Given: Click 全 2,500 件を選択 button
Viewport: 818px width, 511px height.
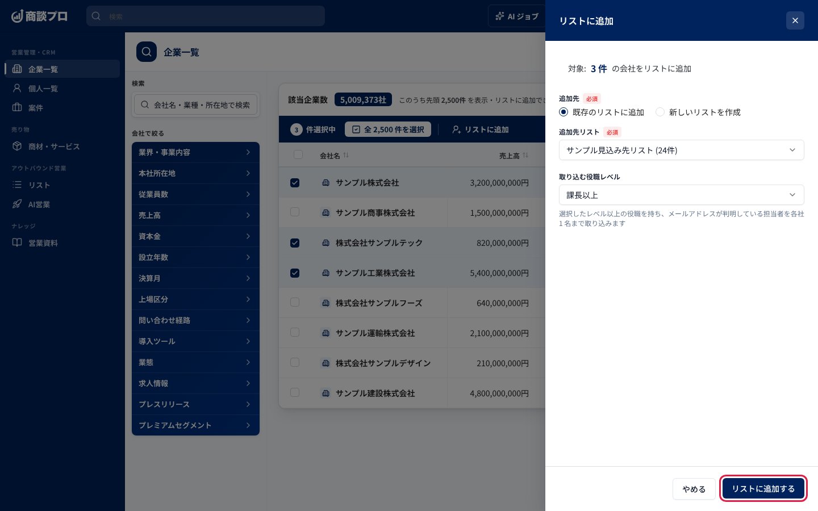Looking at the screenshot, I should tap(388, 129).
